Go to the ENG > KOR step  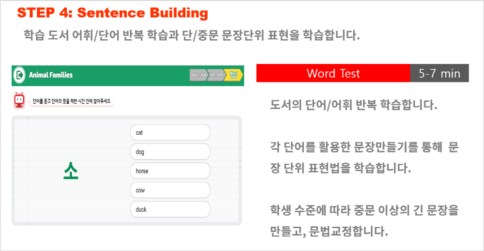[199, 75]
